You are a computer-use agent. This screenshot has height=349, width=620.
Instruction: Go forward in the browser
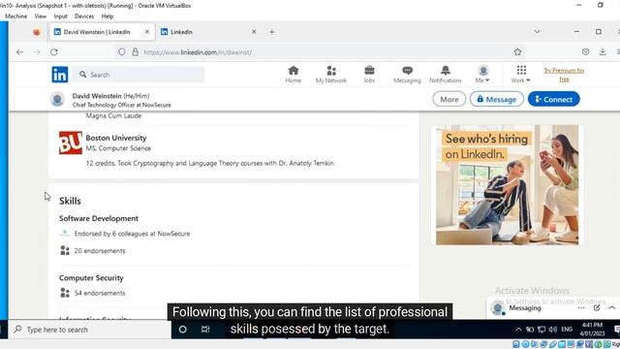point(37,51)
